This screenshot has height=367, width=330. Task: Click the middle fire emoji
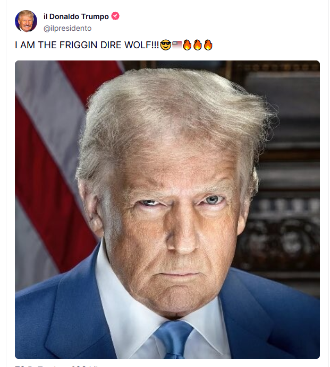coord(198,45)
